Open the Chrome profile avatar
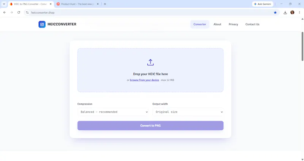Screen dimensions: 304x161 coord(292,13)
